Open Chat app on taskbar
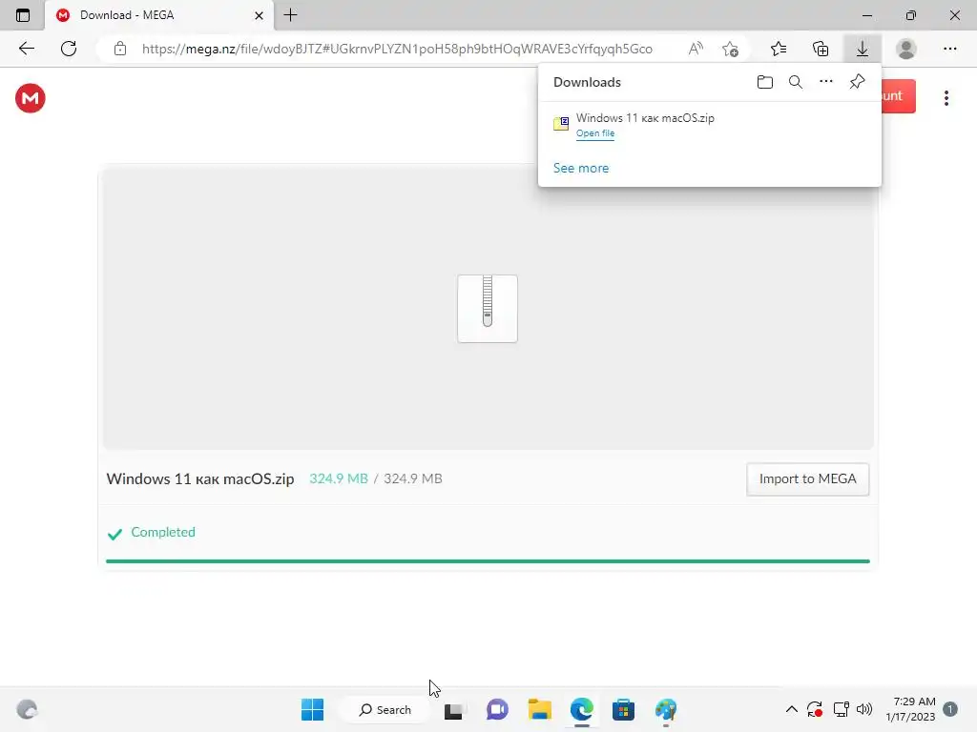This screenshot has width=977, height=732. pyautogui.click(x=496, y=709)
